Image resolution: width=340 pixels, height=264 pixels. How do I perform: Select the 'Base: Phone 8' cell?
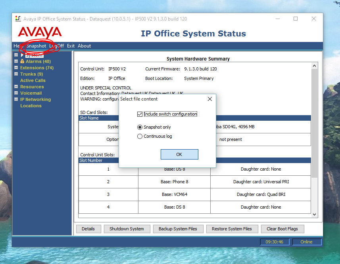click(x=174, y=182)
